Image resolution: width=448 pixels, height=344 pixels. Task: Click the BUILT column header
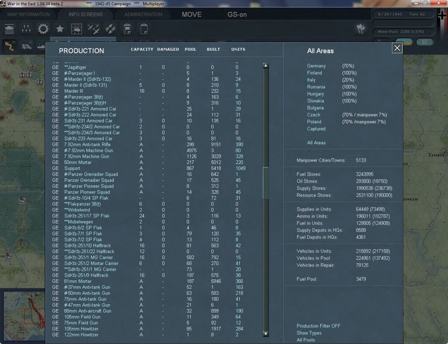coord(213,49)
